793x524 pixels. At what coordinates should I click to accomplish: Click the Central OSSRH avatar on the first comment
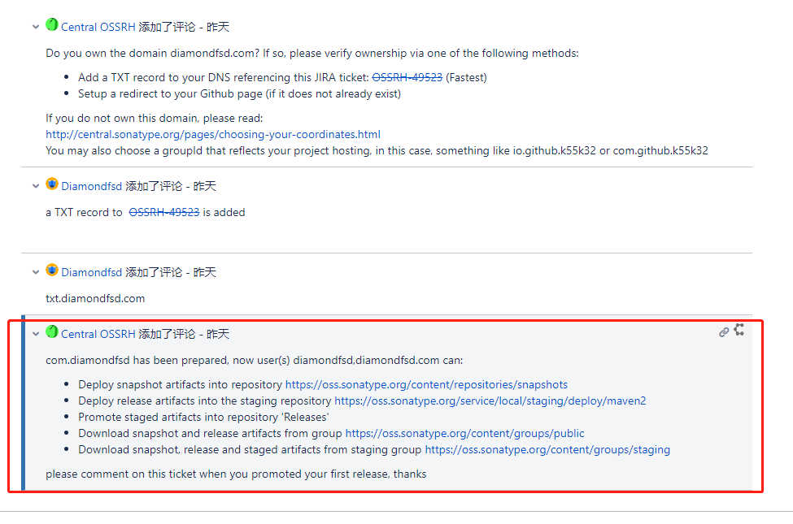point(52,25)
